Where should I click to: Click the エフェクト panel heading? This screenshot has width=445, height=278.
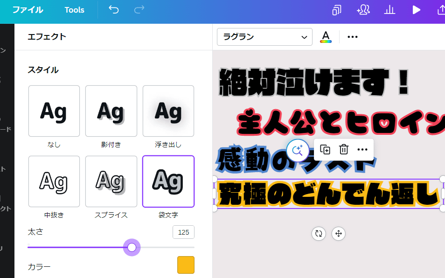pos(47,36)
